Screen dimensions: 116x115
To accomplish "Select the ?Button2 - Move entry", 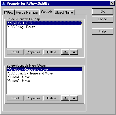I will click(44, 81).
